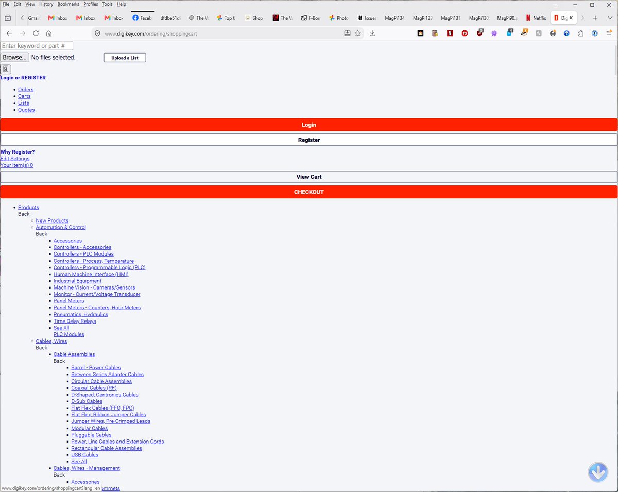Open the Bookmarks menu

pyautogui.click(x=68, y=4)
